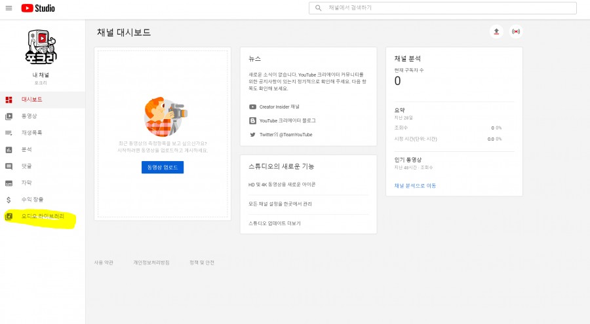This screenshot has width=590, height=324.
Task: Click the 댓글 comment bubble icon
Action: pyautogui.click(x=9, y=166)
